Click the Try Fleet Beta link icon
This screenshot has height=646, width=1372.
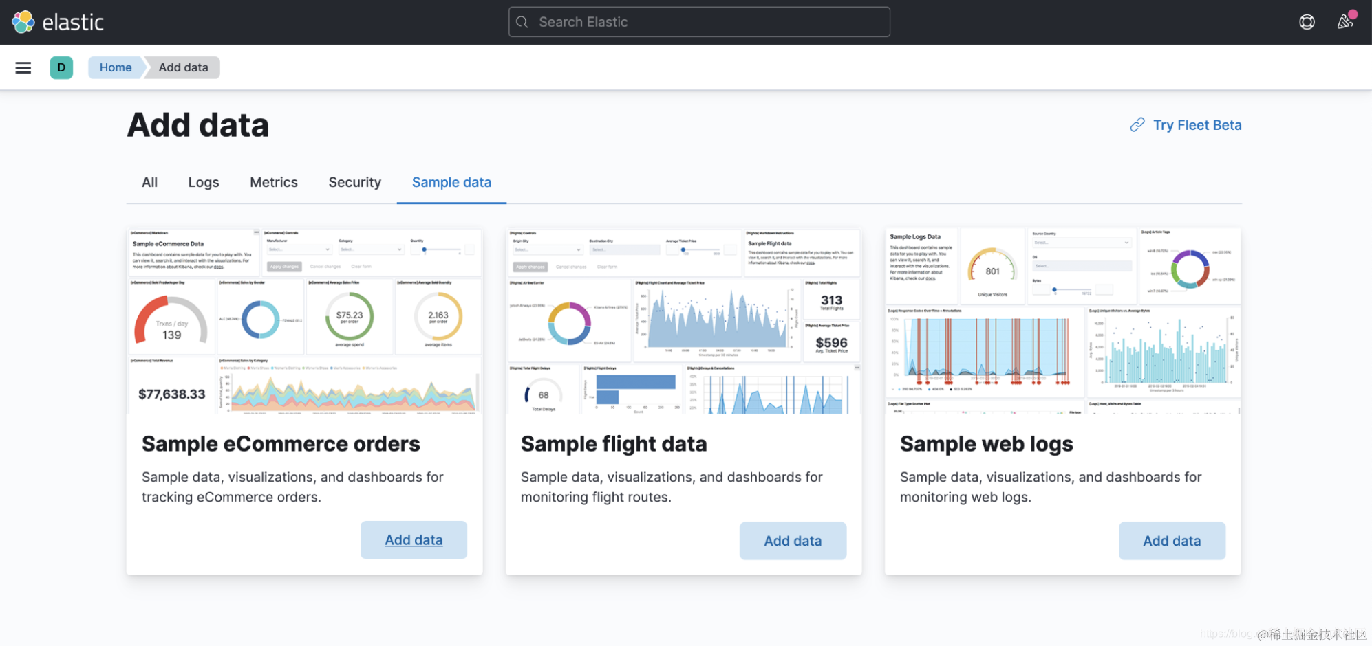pos(1137,124)
